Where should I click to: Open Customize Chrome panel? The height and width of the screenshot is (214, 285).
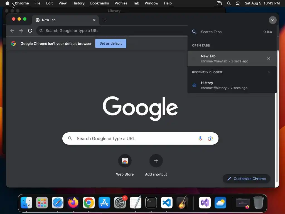(247, 179)
